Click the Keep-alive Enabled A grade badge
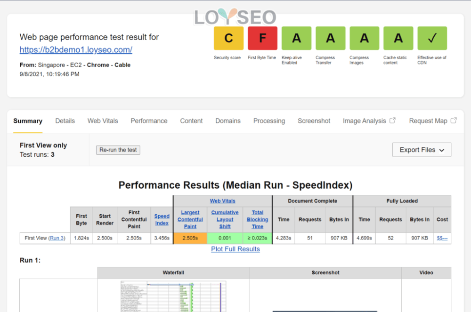Viewport: 471px width, 312px height. click(296, 38)
